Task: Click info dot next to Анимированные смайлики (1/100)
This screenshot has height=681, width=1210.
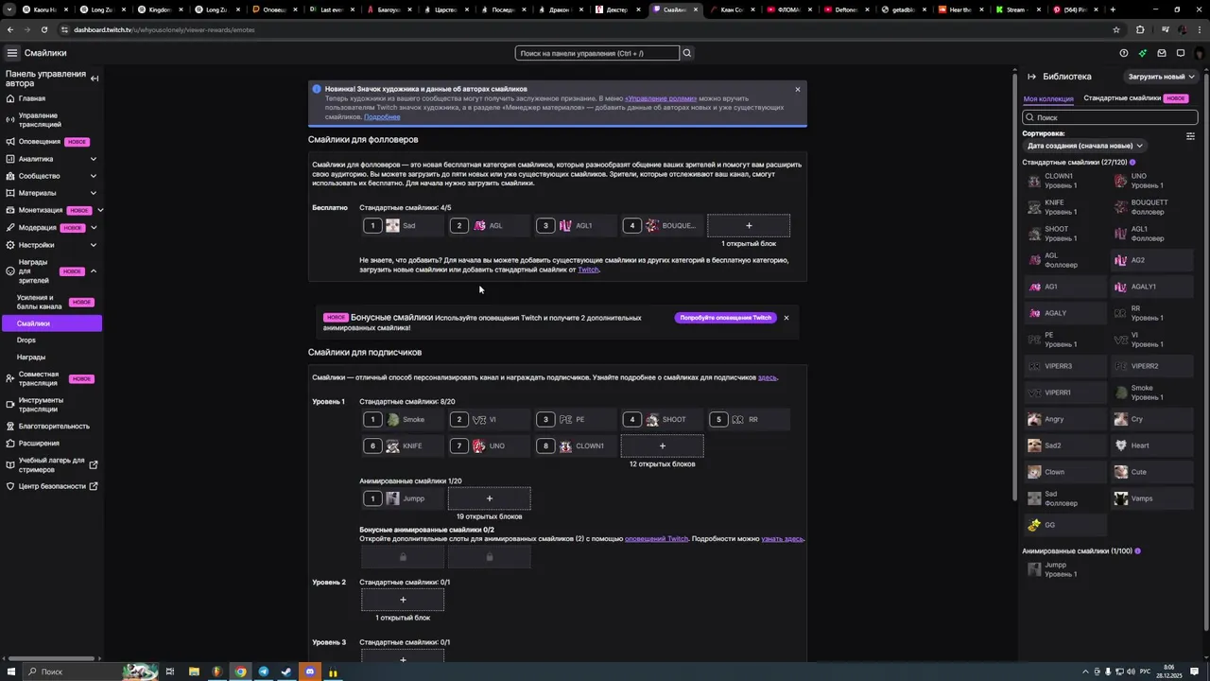Action: tap(1137, 550)
